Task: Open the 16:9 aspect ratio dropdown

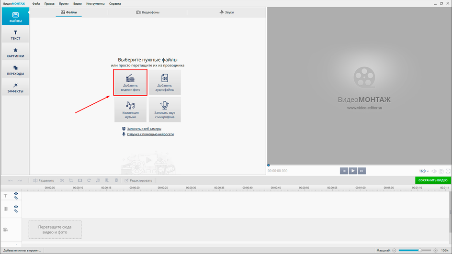Action: point(424,171)
